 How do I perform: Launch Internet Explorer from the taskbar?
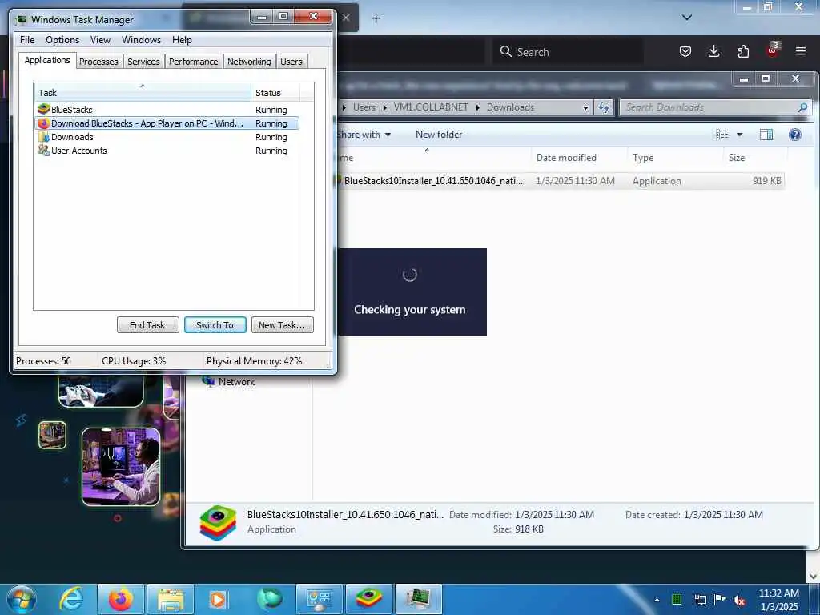click(70, 599)
